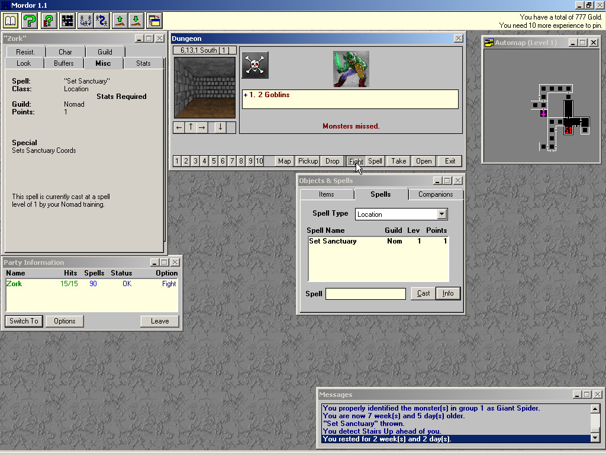Click the Take button
606x455 pixels.
[399, 161]
